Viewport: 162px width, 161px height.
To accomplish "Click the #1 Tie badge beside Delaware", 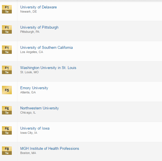I will [7, 9].
